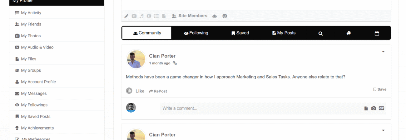Open the Site Members privacy selector
406x140 pixels.
point(190,16)
